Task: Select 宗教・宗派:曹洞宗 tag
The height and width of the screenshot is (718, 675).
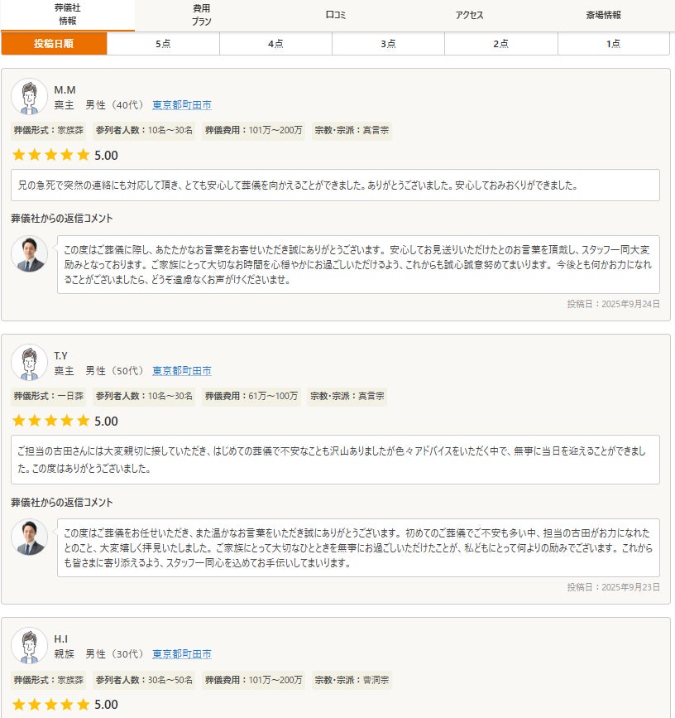Action: click(x=352, y=680)
